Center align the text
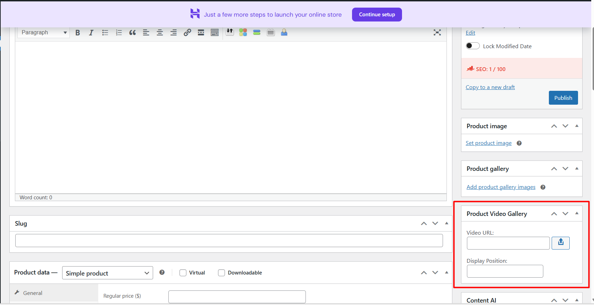 pyautogui.click(x=160, y=33)
